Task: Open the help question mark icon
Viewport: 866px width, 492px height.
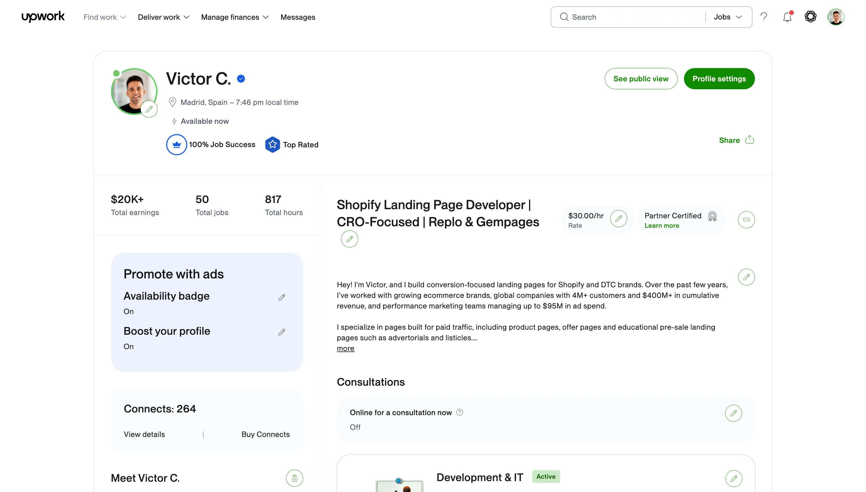Action: pos(764,17)
